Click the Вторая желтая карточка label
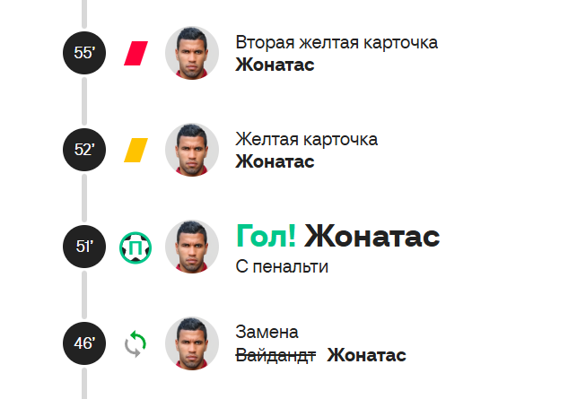Screen dimensions: 577x399 [337, 43]
